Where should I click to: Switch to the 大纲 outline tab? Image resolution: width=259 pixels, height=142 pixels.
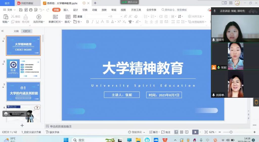16,31
